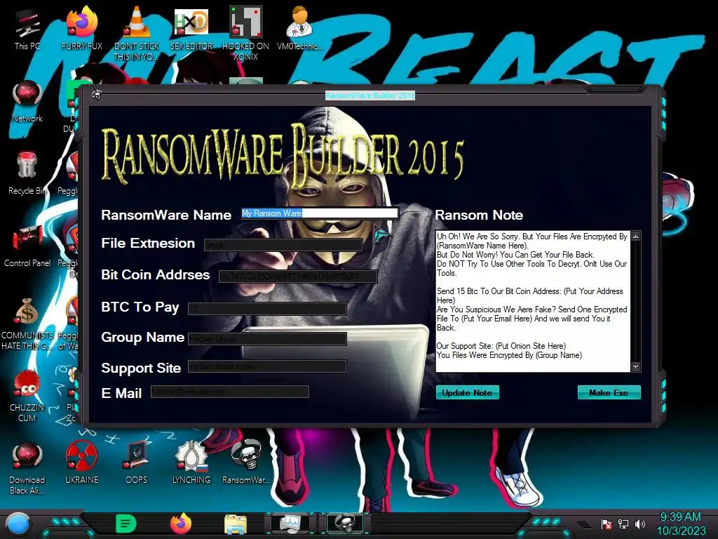Launch Firefox from the taskbar
Image resolution: width=718 pixels, height=539 pixels.
181,524
